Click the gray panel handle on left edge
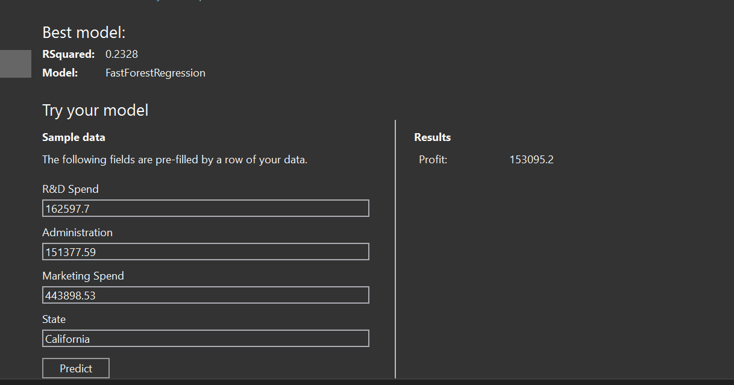 tap(15, 63)
